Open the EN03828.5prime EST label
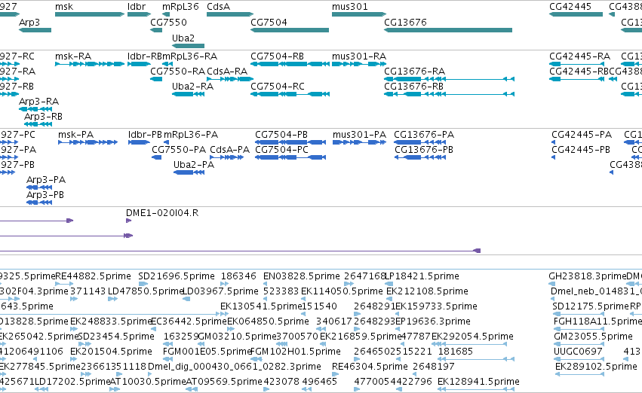Image resolution: width=642 pixels, height=393 pixels. [x=301, y=276]
